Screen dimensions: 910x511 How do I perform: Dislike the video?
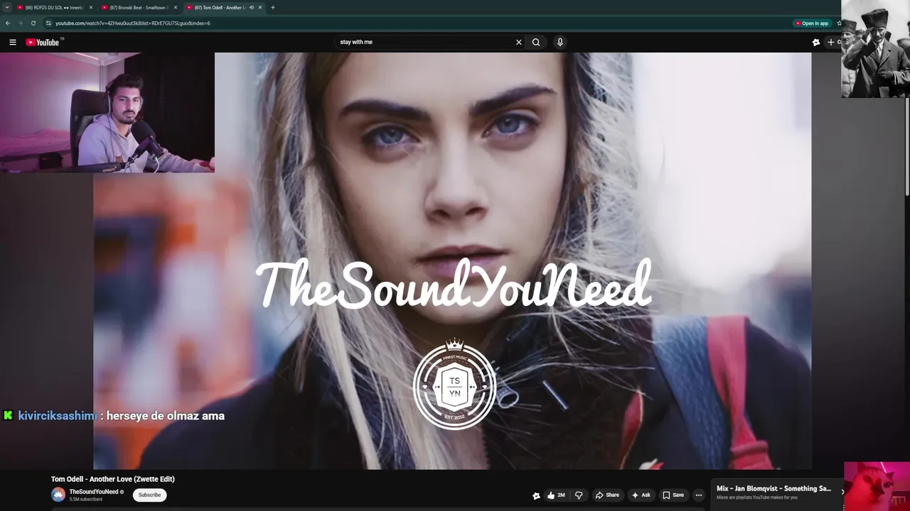coord(579,495)
